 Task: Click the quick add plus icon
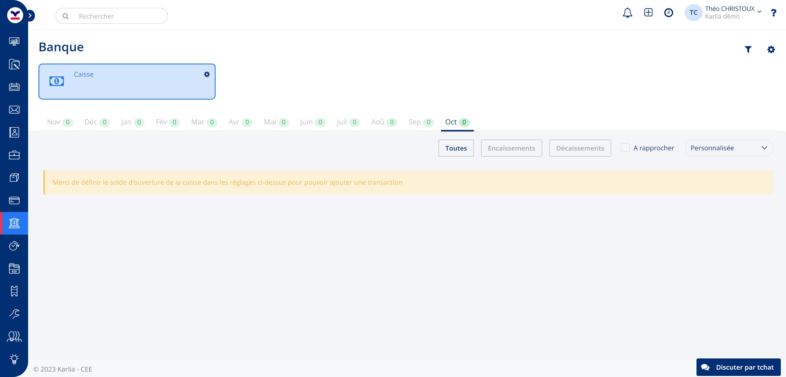(x=648, y=13)
